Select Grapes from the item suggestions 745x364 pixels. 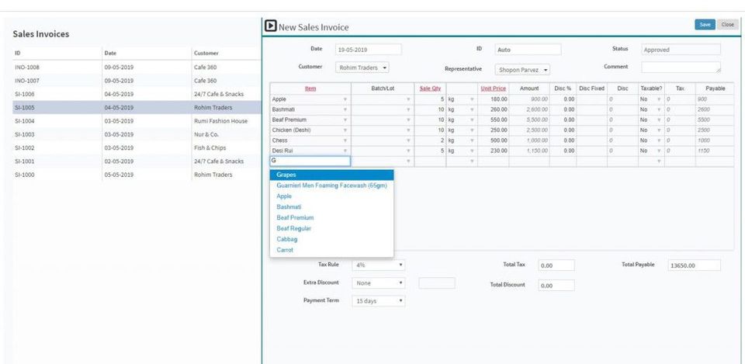[x=331, y=175]
